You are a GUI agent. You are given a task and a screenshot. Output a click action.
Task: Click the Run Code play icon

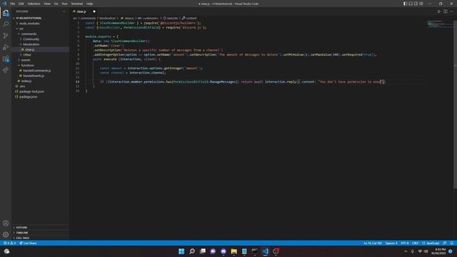(x=438, y=11)
